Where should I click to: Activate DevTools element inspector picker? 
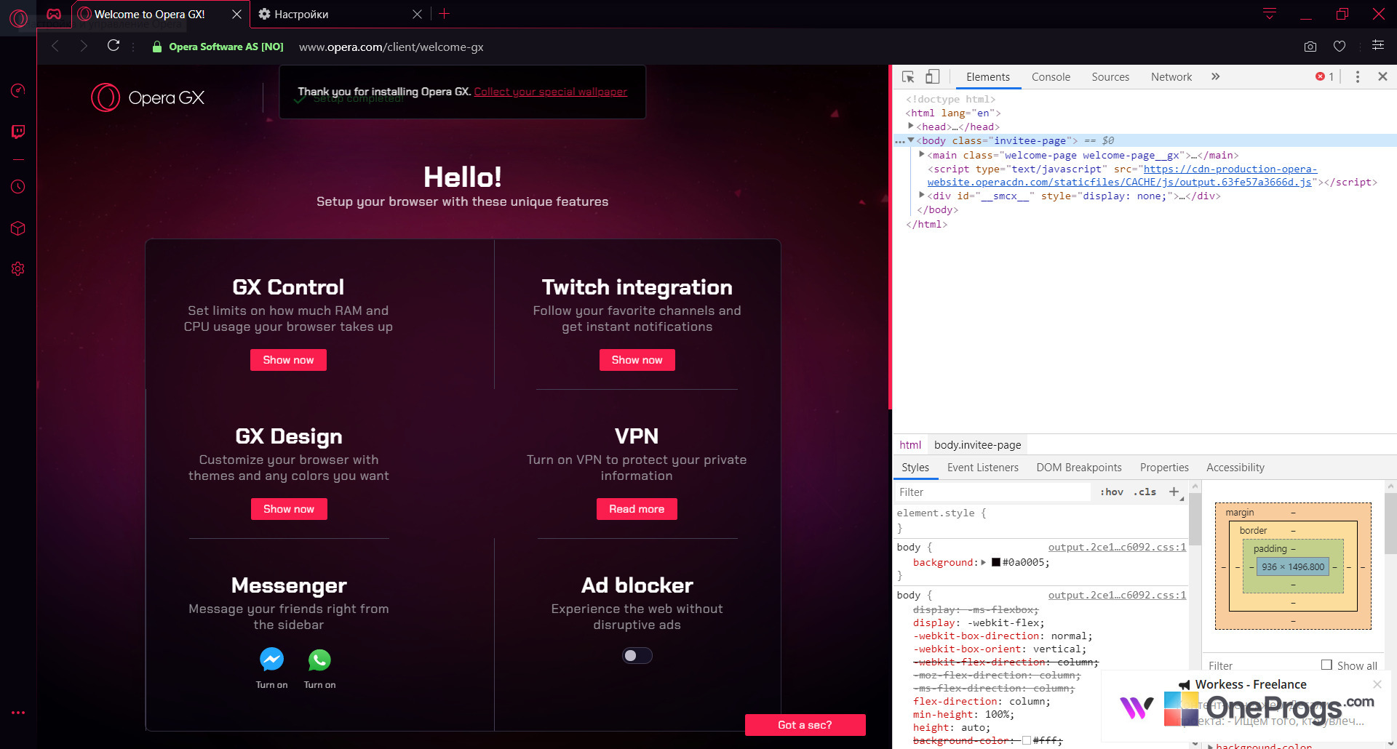tap(908, 77)
